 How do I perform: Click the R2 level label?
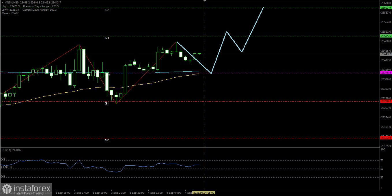click(x=107, y=10)
